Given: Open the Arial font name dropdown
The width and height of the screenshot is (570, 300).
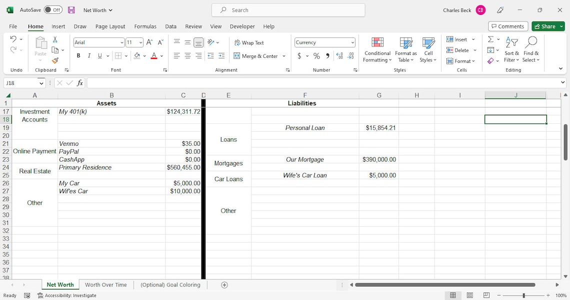Looking at the screenshot, I should coord(122,42).
